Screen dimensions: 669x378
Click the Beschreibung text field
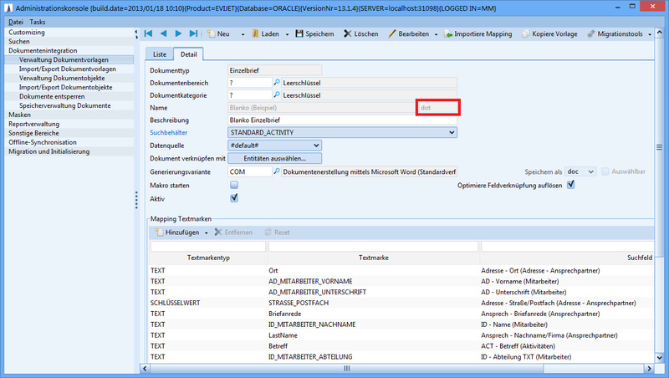[x=342, y=120]
